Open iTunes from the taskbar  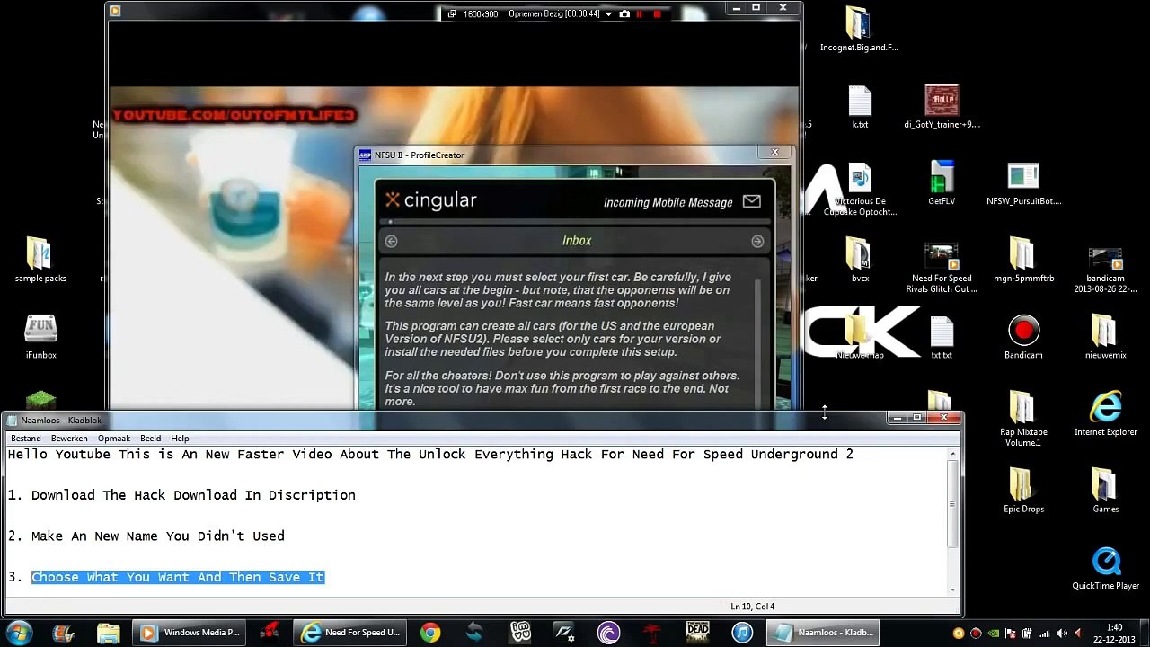click(x=742, y=633)
